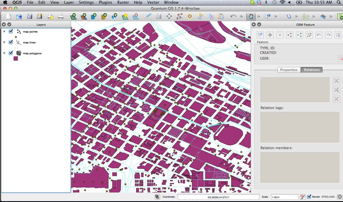This screenshot has height=202, width=343.
Task: Toggle map lines layer visibility checkbox
Action: (x=11, y=42)
